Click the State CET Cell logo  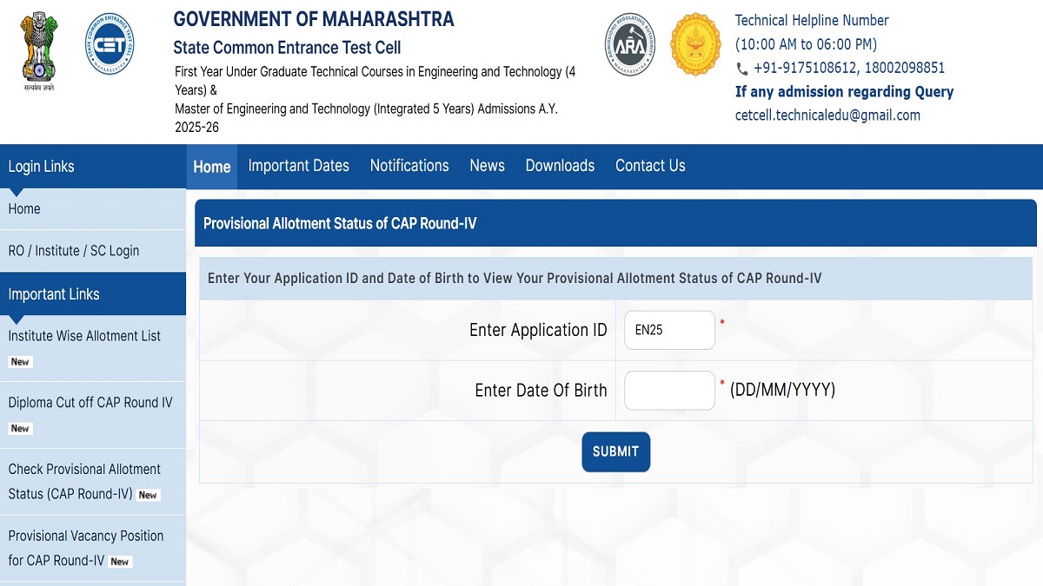coord(110,44)
